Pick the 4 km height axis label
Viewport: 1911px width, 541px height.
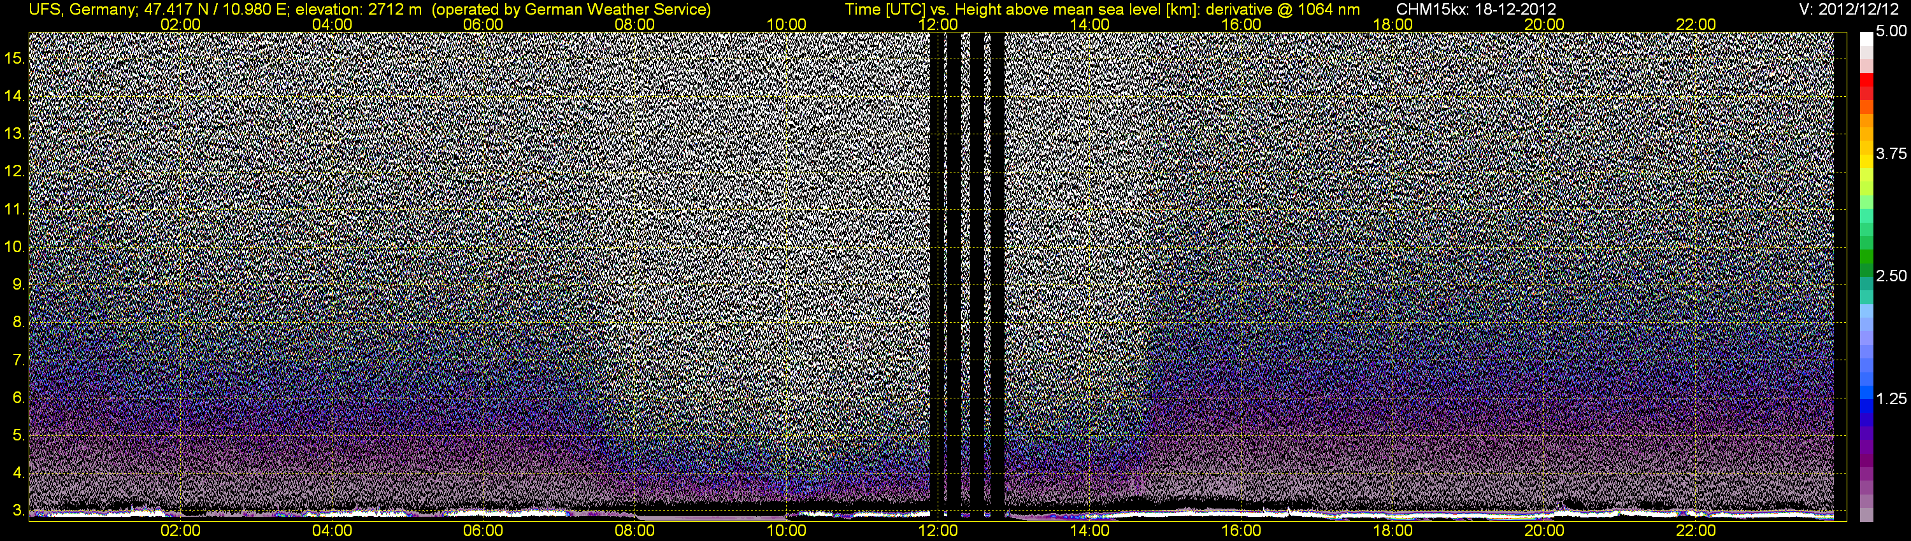click(x=18, y=473)
